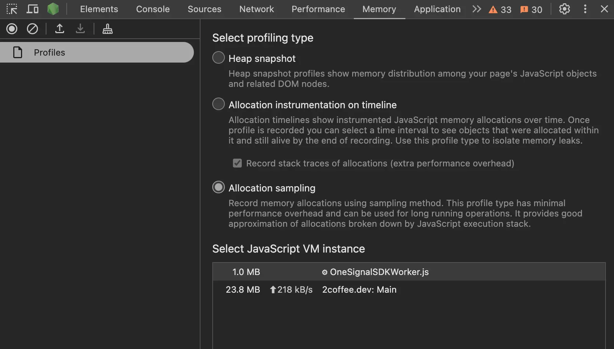
Task: Click the broom clear icon
Action: coord(107,29)
